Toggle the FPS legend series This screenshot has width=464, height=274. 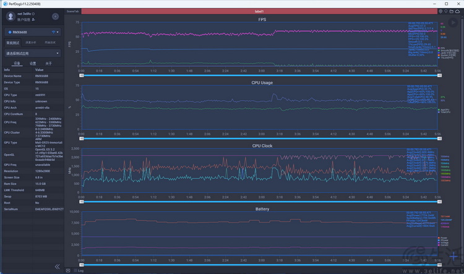tap(442, 48)
